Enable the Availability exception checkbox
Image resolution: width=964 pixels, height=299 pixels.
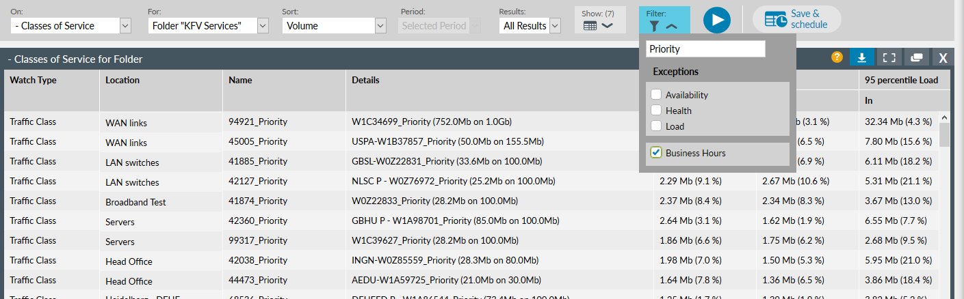pyautogui.click(x=656, y=95)
